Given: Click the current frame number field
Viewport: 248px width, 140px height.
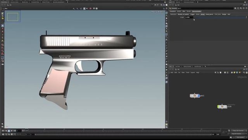Looking at the screenshot, I should tap(19, 131).
